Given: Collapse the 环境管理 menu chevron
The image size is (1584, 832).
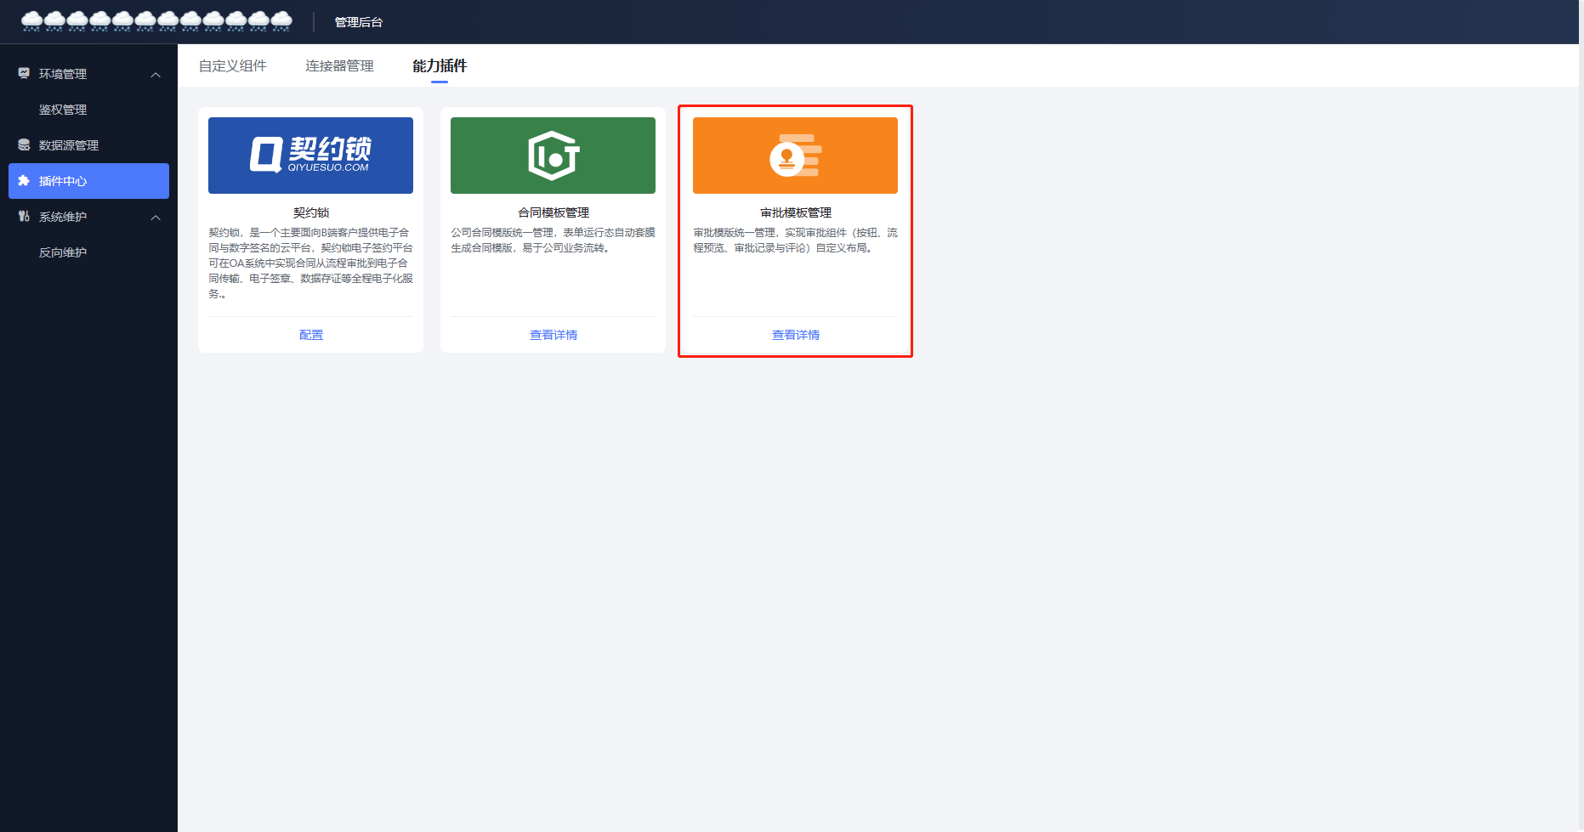Looking at the screenshot, I should (x=156, y=75).
